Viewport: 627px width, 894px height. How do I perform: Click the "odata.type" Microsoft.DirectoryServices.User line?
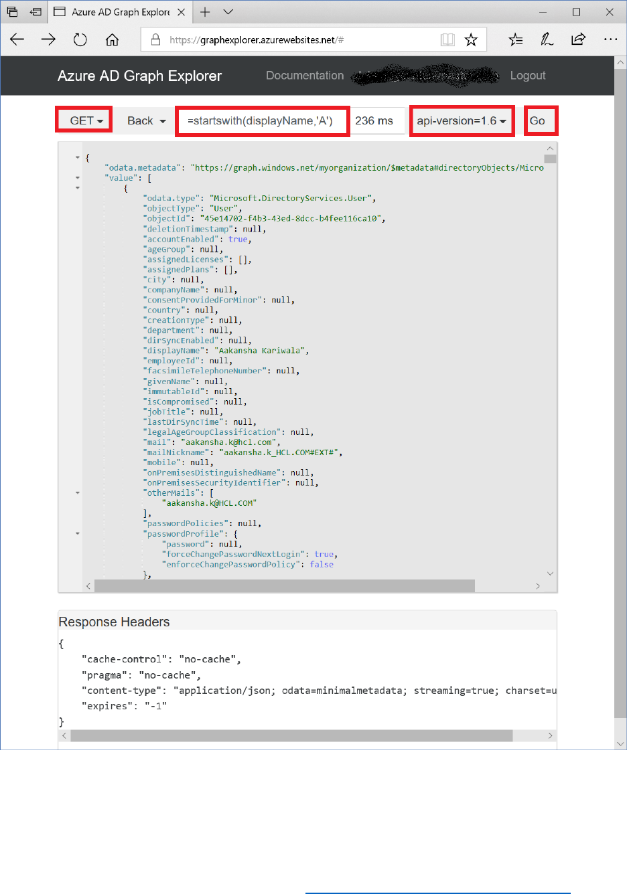259,198
